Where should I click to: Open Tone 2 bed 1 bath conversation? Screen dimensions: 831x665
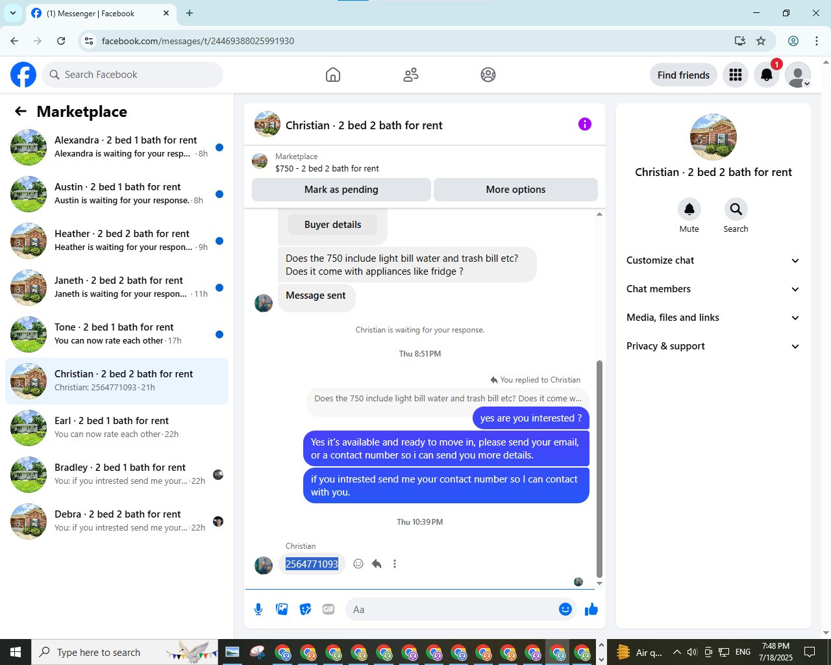tap(117, 334)
